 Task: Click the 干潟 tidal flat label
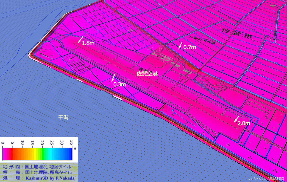[x=63, y=117]
